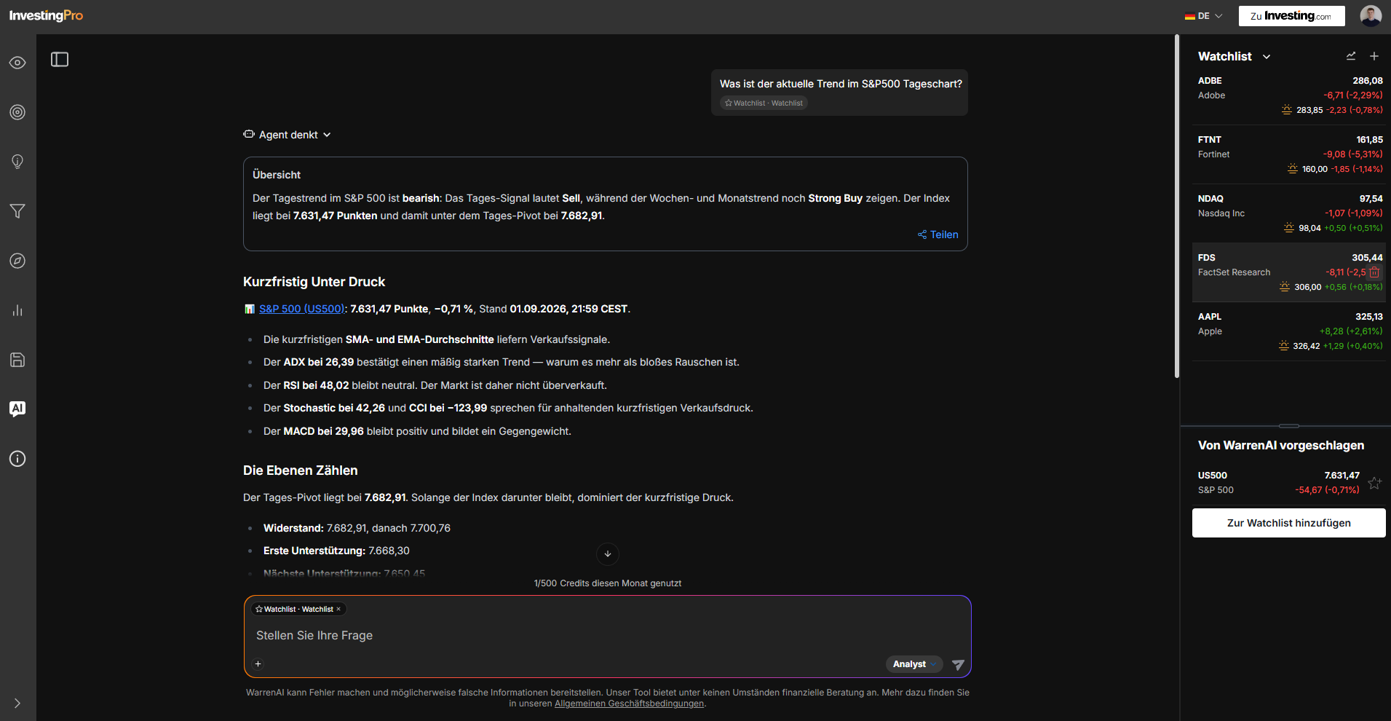Click the chart icon in Watchlist header
1391x721 pixels.
[1351, 56]
